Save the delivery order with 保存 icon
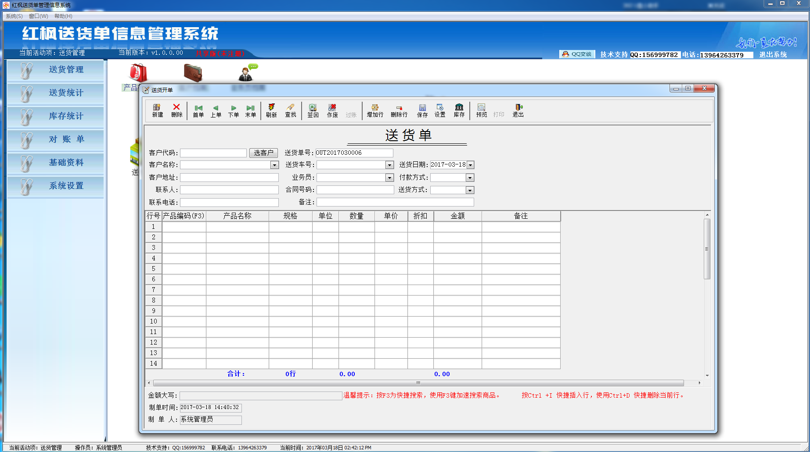 [422, 110]
